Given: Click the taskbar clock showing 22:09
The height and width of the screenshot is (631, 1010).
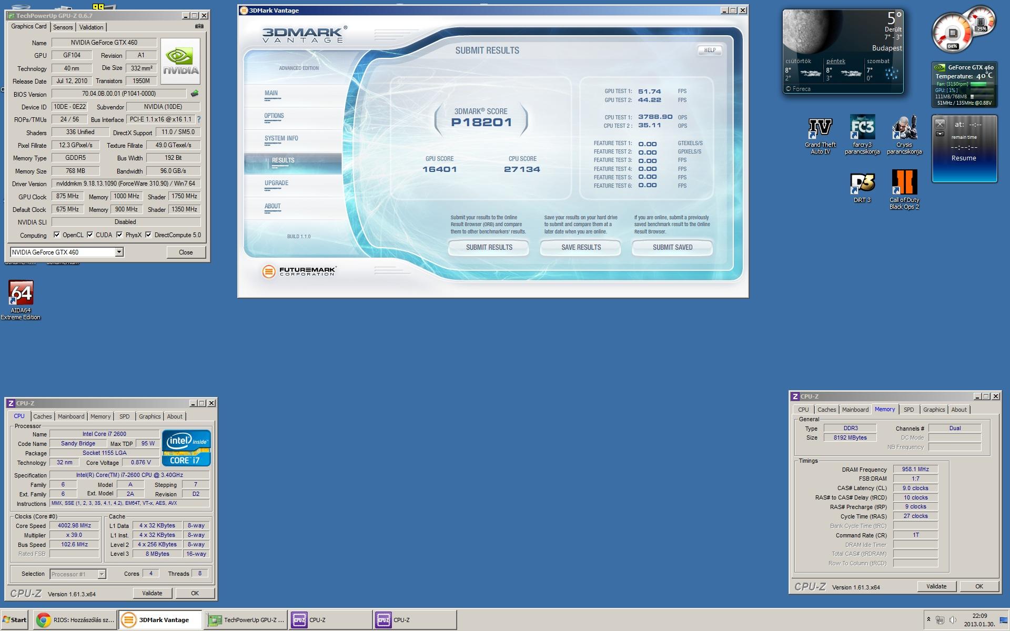Looking at the screenshot, I should 979,620.
